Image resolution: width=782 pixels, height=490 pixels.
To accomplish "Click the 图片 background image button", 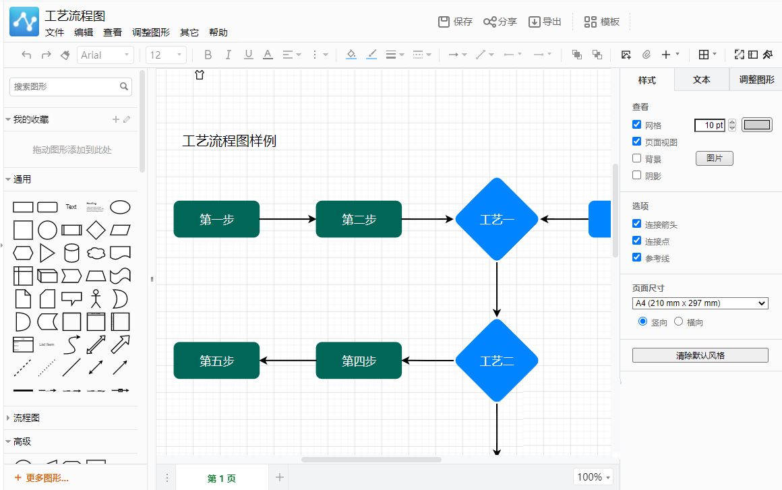I will tap(714, 158).
